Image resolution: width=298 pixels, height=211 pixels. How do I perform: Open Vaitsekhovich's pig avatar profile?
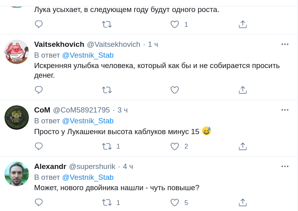(16, 52)
